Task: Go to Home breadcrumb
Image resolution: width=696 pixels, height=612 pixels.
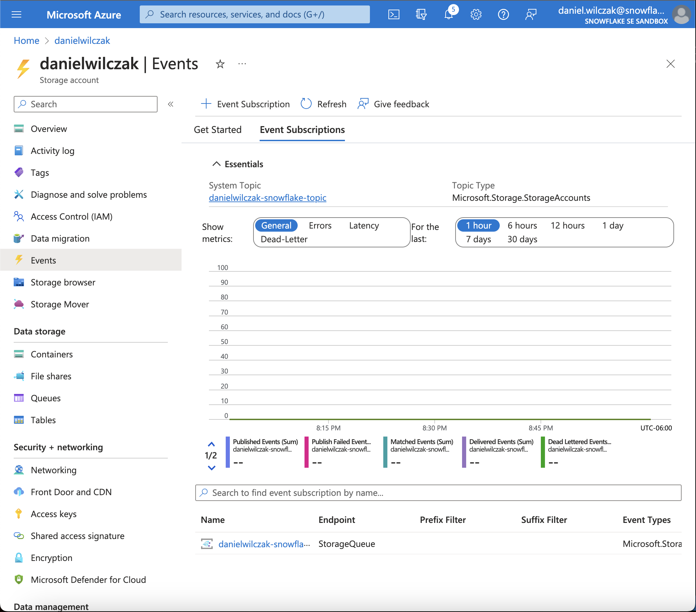Action: point(26,40)
